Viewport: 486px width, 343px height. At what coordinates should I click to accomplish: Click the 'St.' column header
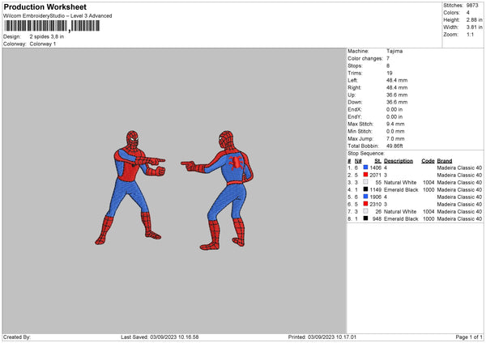pyautogui.click(x=377, y=161)
